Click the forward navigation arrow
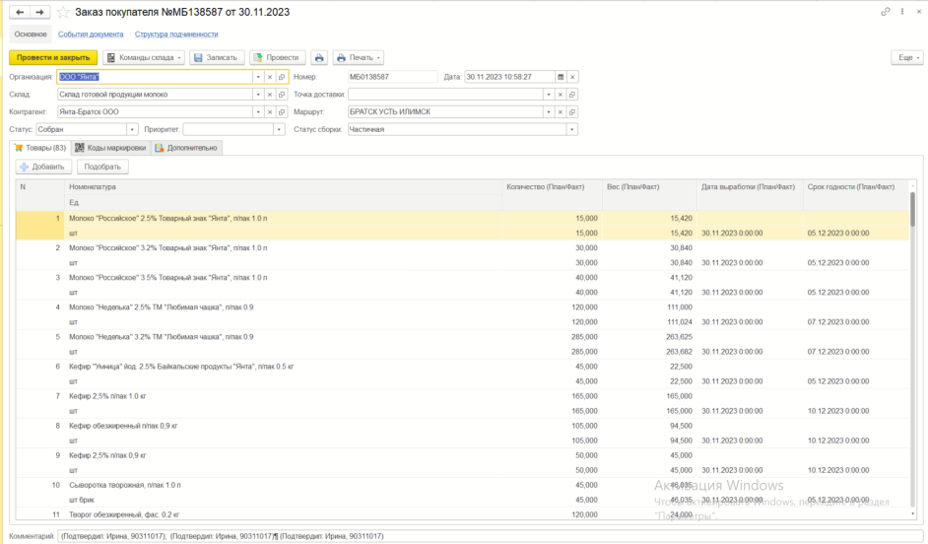The image size is (928, 544). pyautogui.click(x=39, y=12)
